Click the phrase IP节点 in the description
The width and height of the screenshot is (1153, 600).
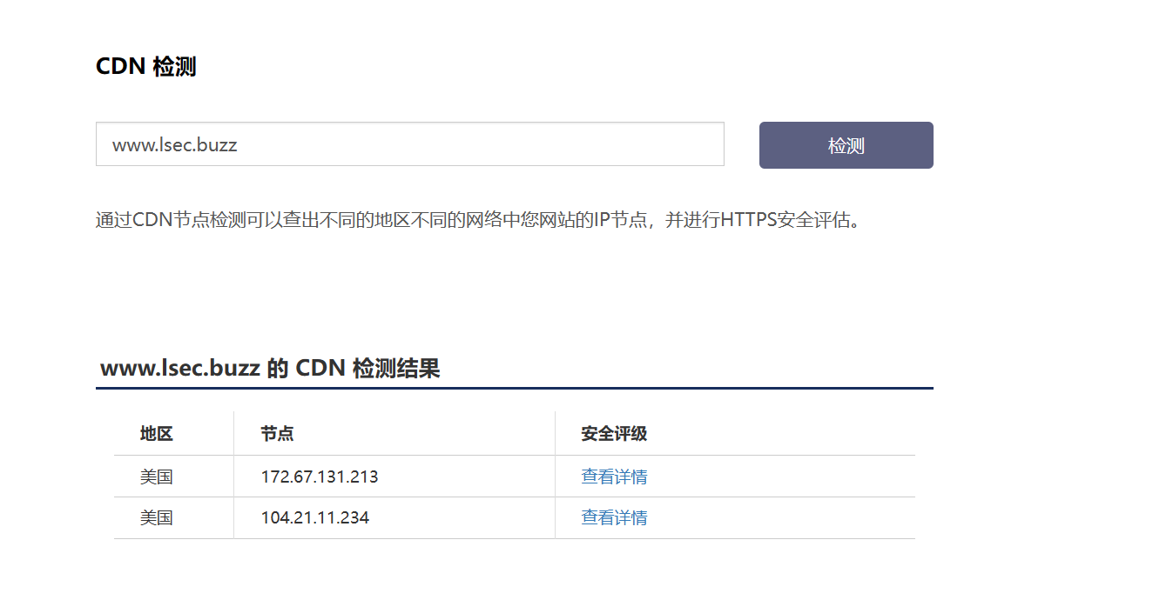(621, 219)
